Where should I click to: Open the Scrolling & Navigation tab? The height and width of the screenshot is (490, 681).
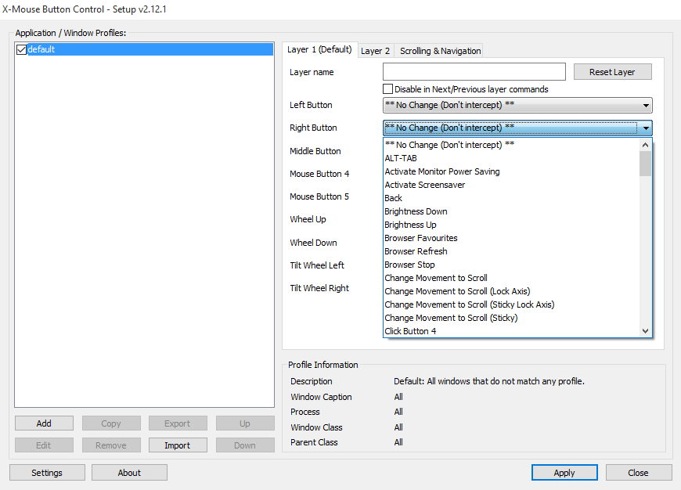pos(440,51)
